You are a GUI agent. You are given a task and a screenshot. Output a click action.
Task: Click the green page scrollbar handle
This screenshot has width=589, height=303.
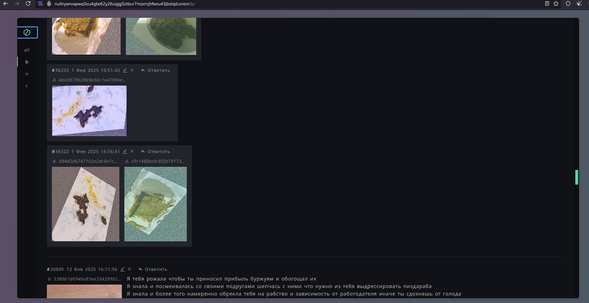[577, 177]
